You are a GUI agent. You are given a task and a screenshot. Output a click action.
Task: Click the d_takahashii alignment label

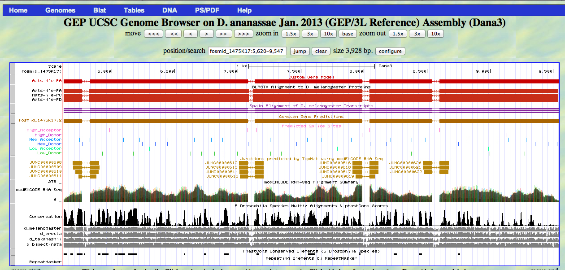pyautogui.click(x=45, y=239)
